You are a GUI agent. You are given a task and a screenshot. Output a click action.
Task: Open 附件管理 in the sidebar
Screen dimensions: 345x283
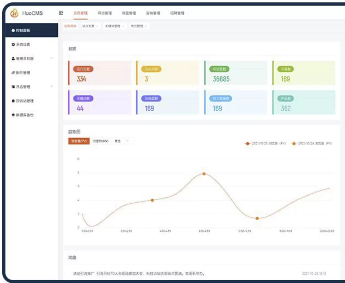(x=32, y=73)
